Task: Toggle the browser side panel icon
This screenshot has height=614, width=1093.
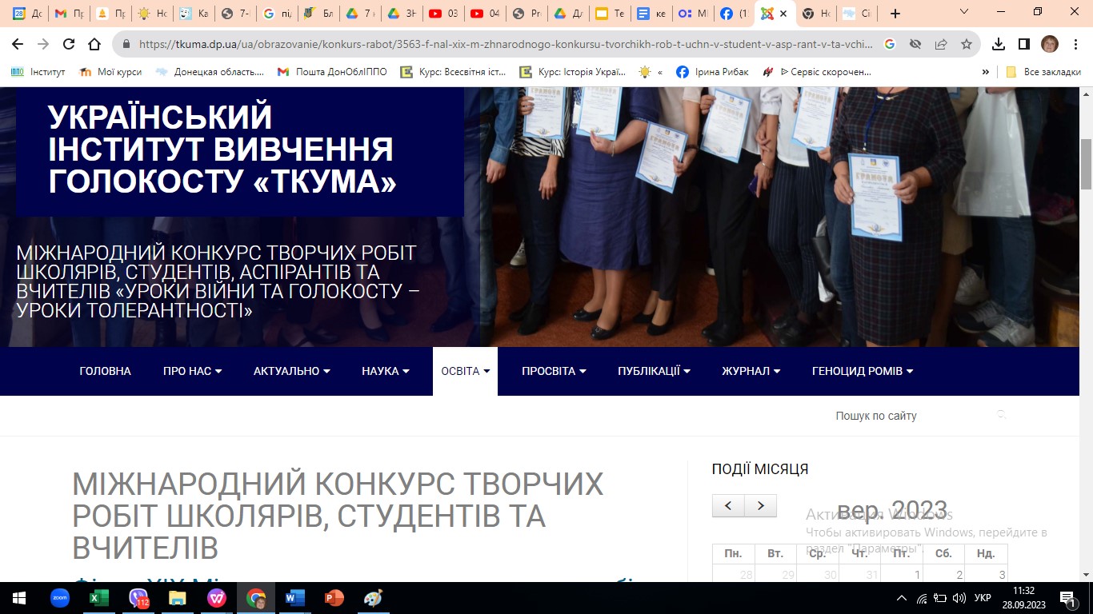Action: [1024, 44]
